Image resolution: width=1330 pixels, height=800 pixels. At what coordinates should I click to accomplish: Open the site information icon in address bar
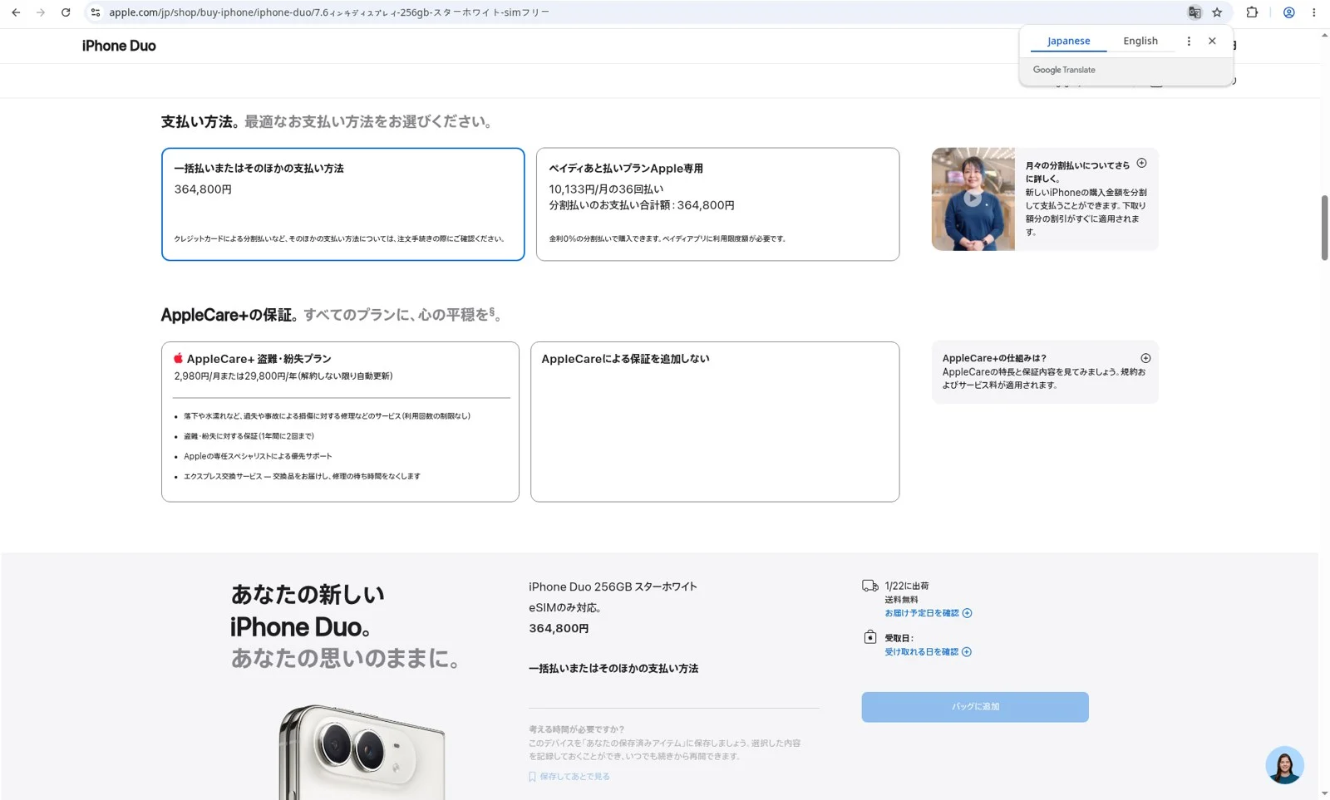click(x=96, y=12)
